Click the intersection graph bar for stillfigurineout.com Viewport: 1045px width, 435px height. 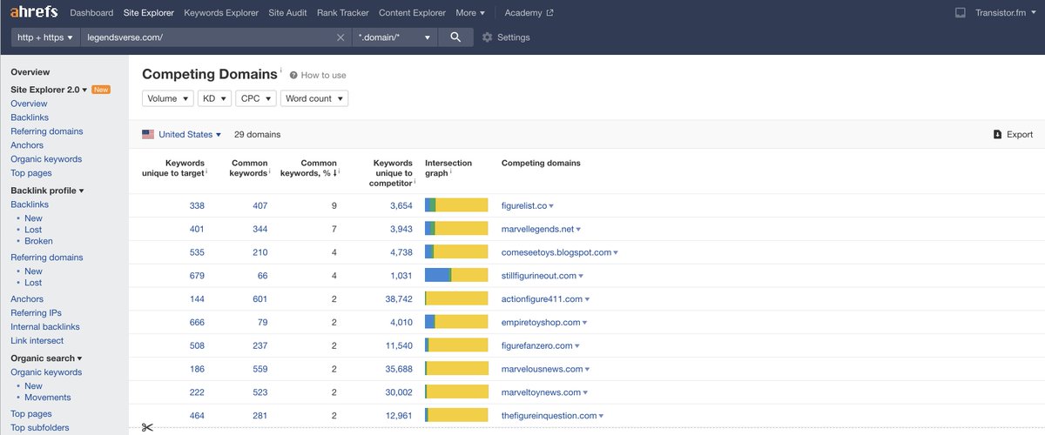coord(456,276)
